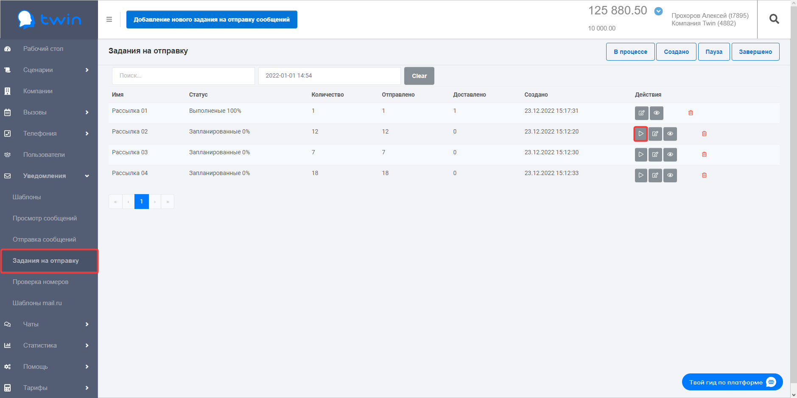Start the Рассылка 04 task
Image resolution: width=797 pixels, height=398 pixels.
(x=641, y=175)
